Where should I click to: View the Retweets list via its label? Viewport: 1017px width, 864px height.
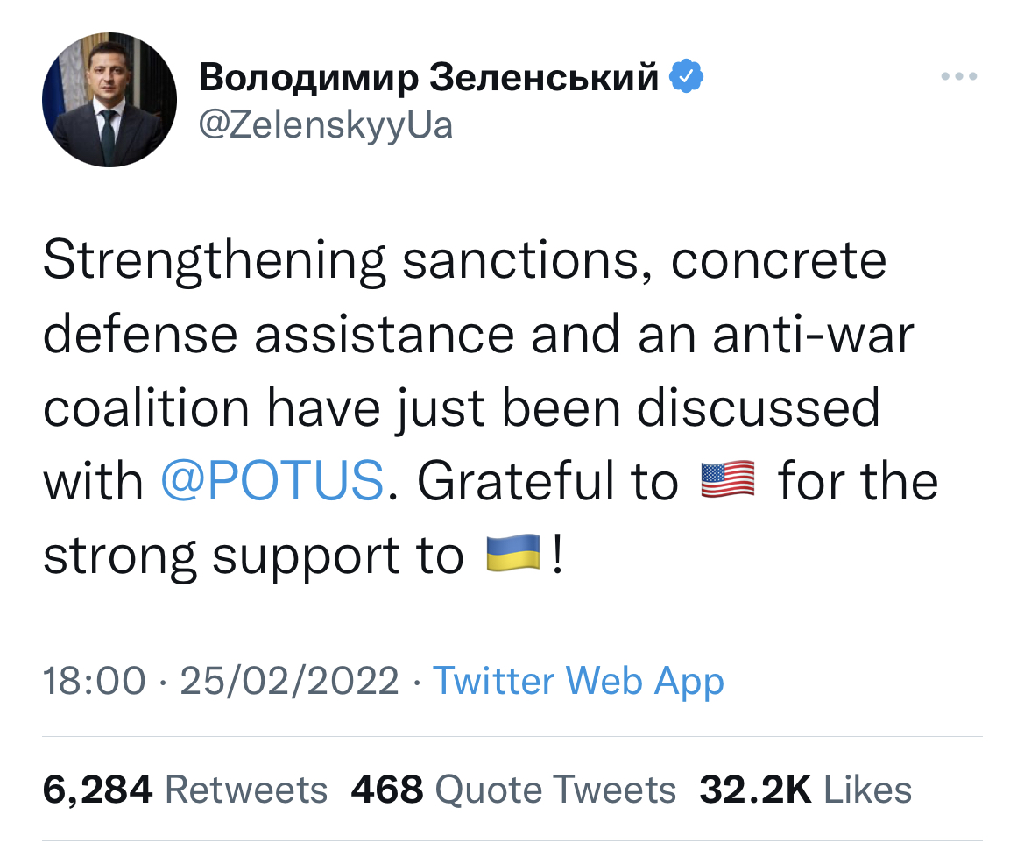[x=246, y=790]
